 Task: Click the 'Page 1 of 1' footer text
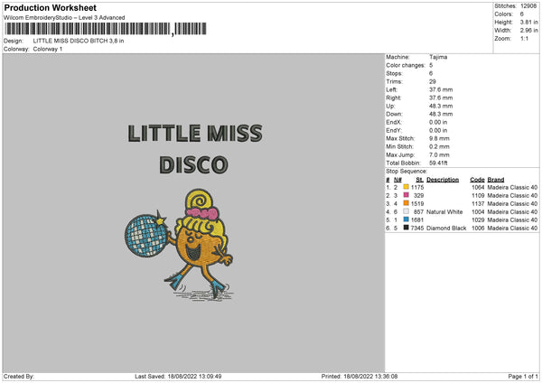523,376
